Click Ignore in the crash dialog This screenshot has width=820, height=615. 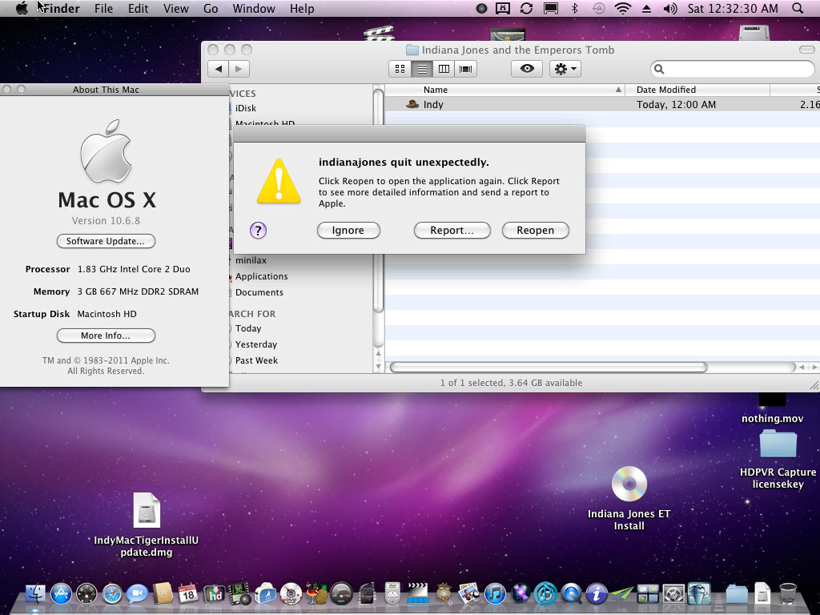(348, 231)
